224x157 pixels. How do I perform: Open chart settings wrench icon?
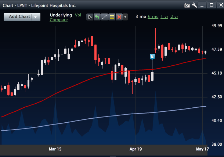[194, 5]
